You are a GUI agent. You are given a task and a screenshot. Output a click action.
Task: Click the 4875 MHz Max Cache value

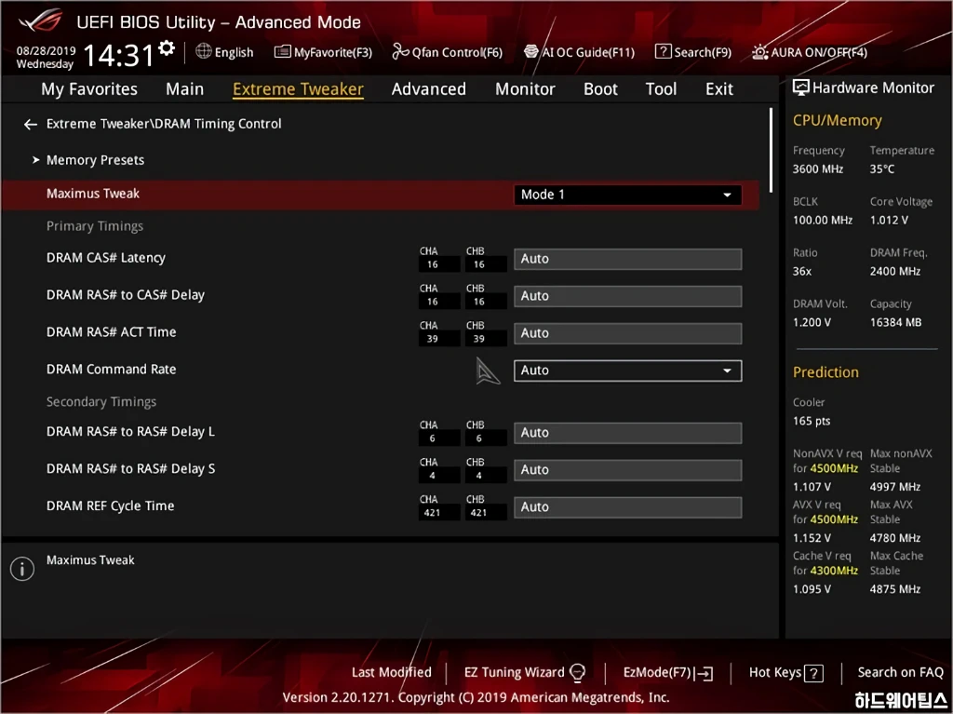tap(894, 588)
